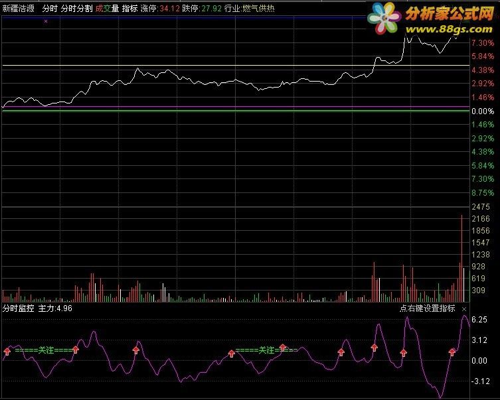This screenshot has width=500, height=400.
Task: Click the 主力:4.96 value
Action: [x=55, y=308]
